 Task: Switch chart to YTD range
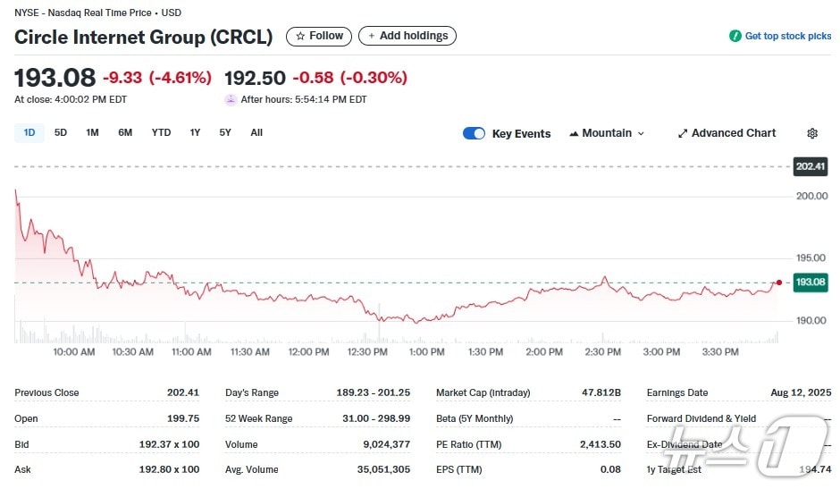(x=161, y=132)
